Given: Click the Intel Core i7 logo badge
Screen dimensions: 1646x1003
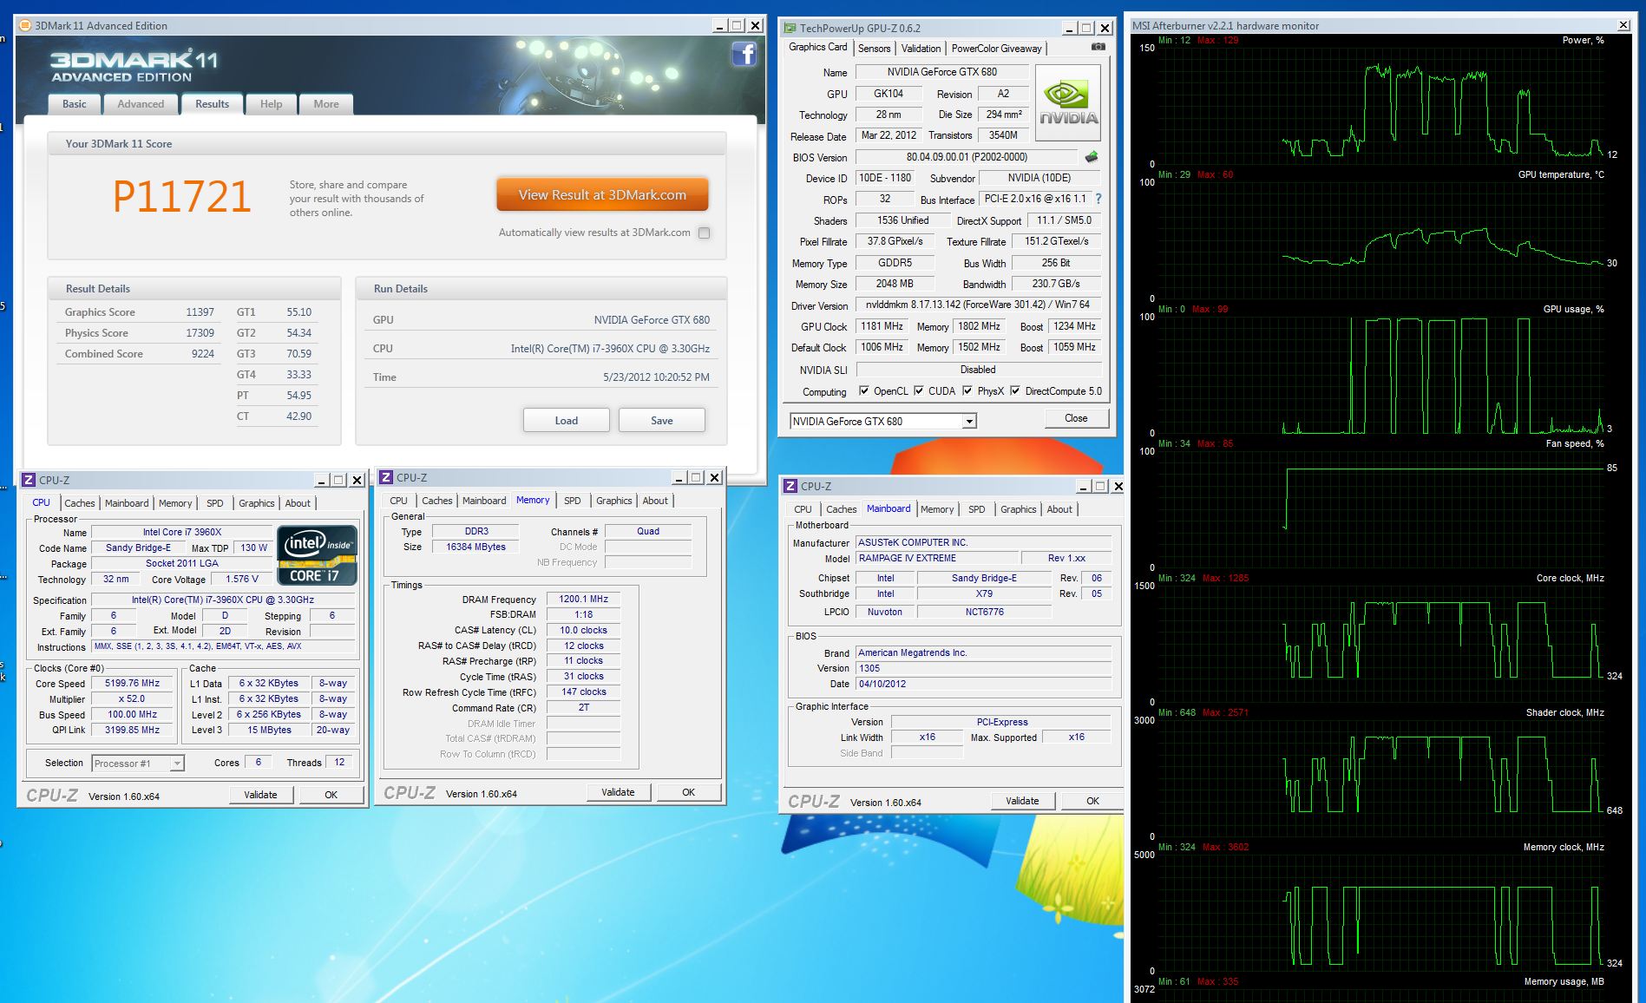Looking at the screenshot, I should tap(317, 555).
